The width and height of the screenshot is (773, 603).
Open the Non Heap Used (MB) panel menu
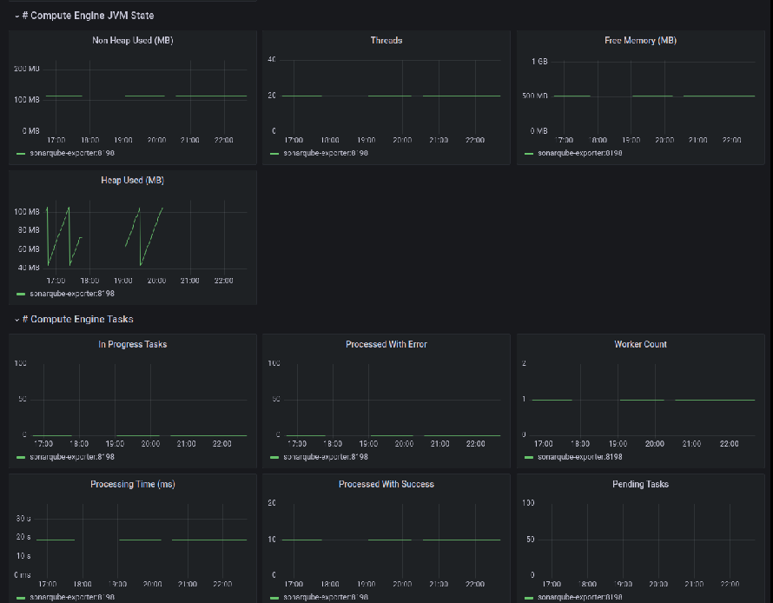click(x=132, y=41)
